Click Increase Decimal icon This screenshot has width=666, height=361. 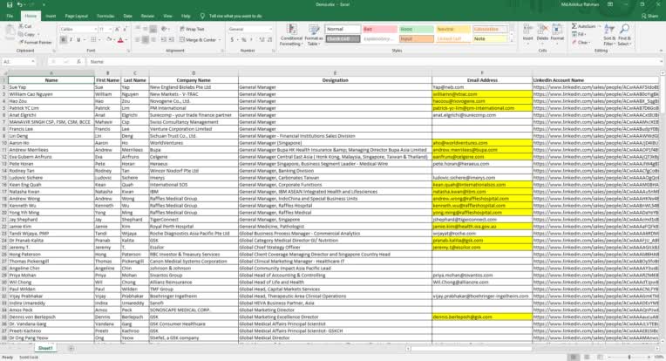(262, 39)
